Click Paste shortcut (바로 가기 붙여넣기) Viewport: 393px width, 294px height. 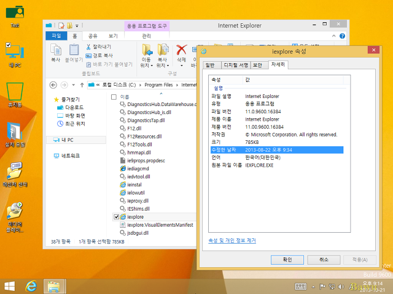pos(109,64)
